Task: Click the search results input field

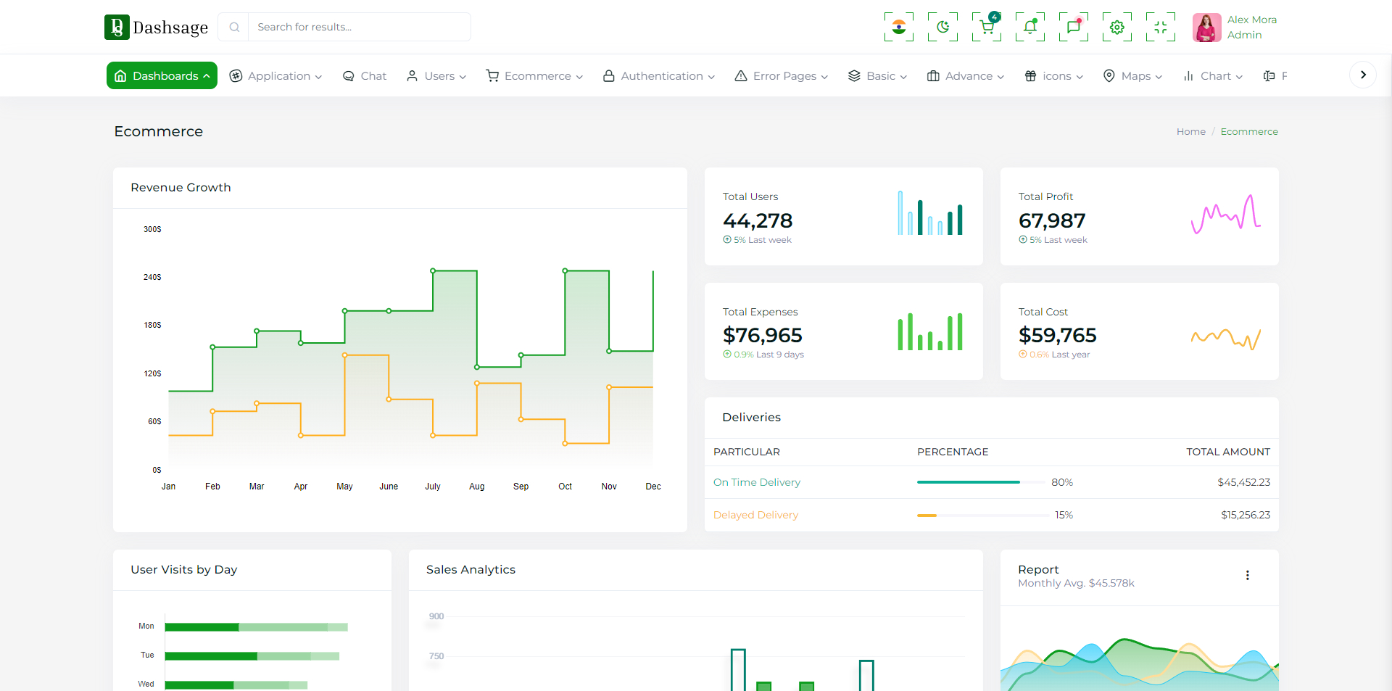Action: tap(359, 27)
